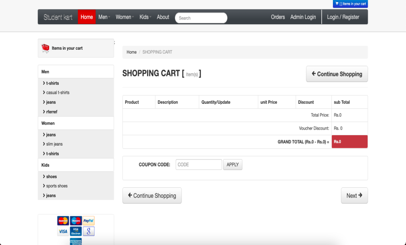Click the American Express card icon

click(x=75, y=241)
